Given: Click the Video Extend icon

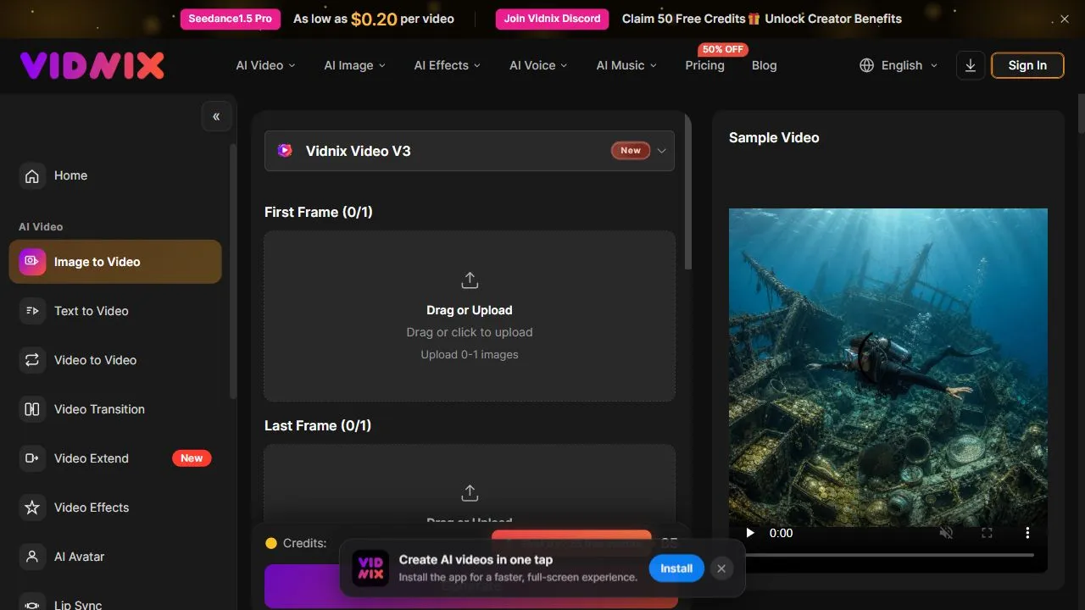Looking at the screenshot, I should click(x=32, y=458).
